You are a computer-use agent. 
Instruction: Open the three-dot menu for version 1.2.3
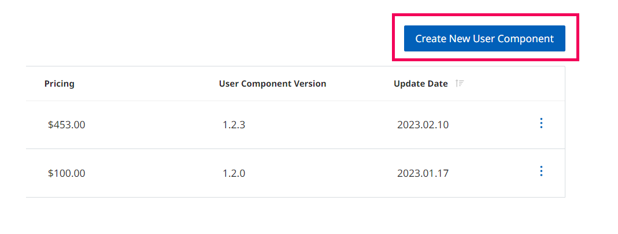tap(541, 123)
